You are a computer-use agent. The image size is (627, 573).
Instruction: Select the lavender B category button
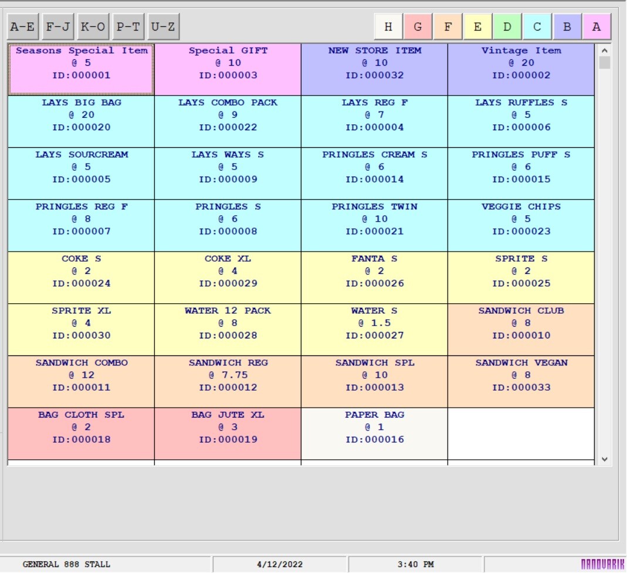click(567, 27)
